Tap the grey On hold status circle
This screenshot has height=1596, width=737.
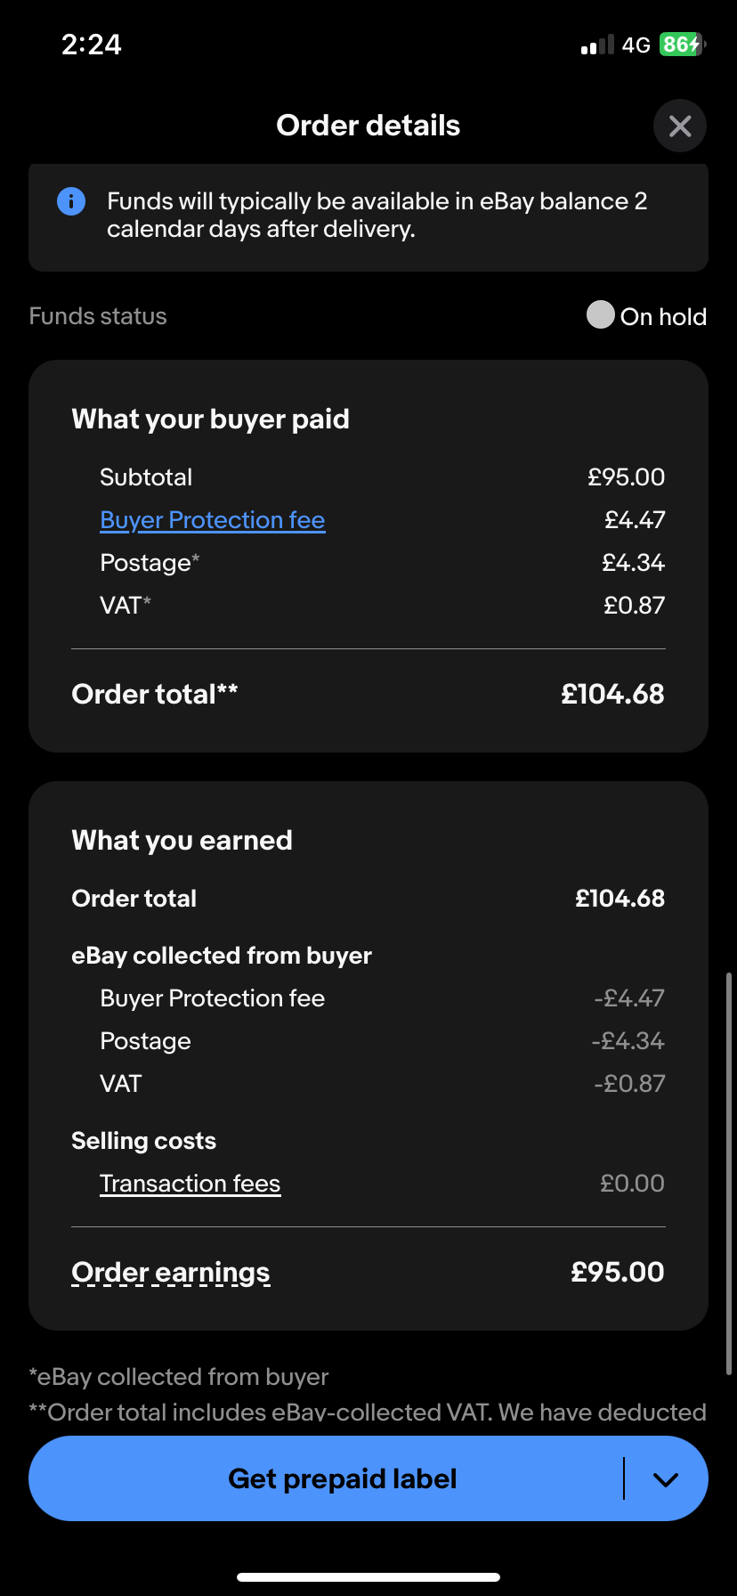coord(601,314)
